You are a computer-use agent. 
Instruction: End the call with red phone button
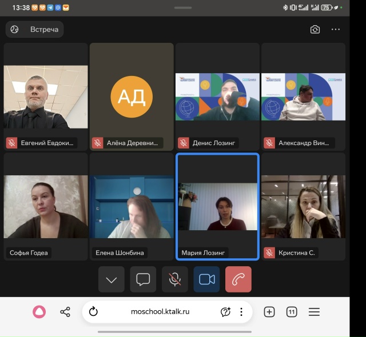coord(238,279)
